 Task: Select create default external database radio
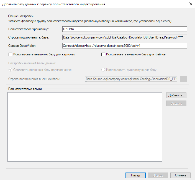point(11,70)
